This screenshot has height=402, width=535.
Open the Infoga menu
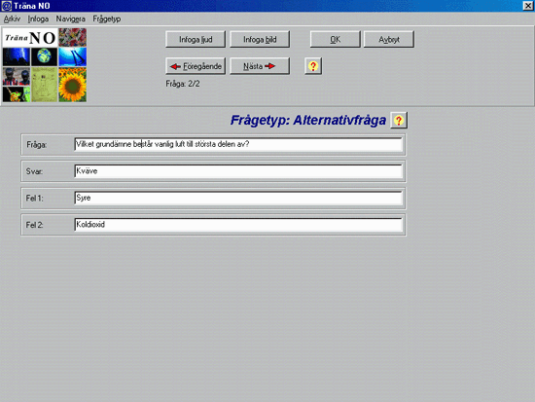[x=38, y=18]
